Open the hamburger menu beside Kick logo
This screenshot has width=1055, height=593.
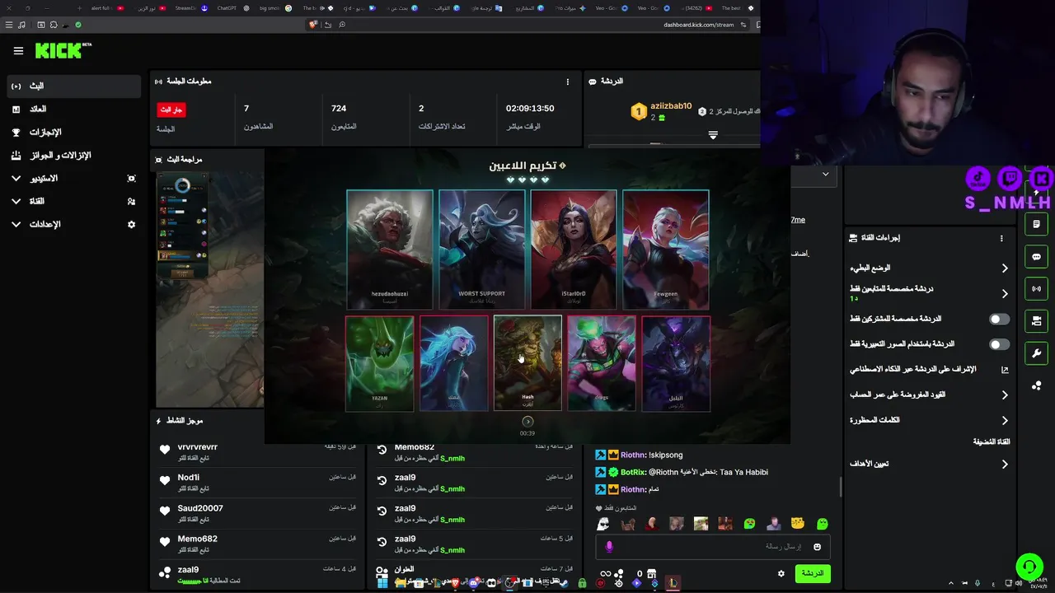coord(18,50)
